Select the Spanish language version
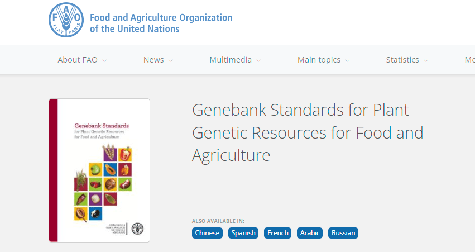475x252 pixels. (243, 233)
